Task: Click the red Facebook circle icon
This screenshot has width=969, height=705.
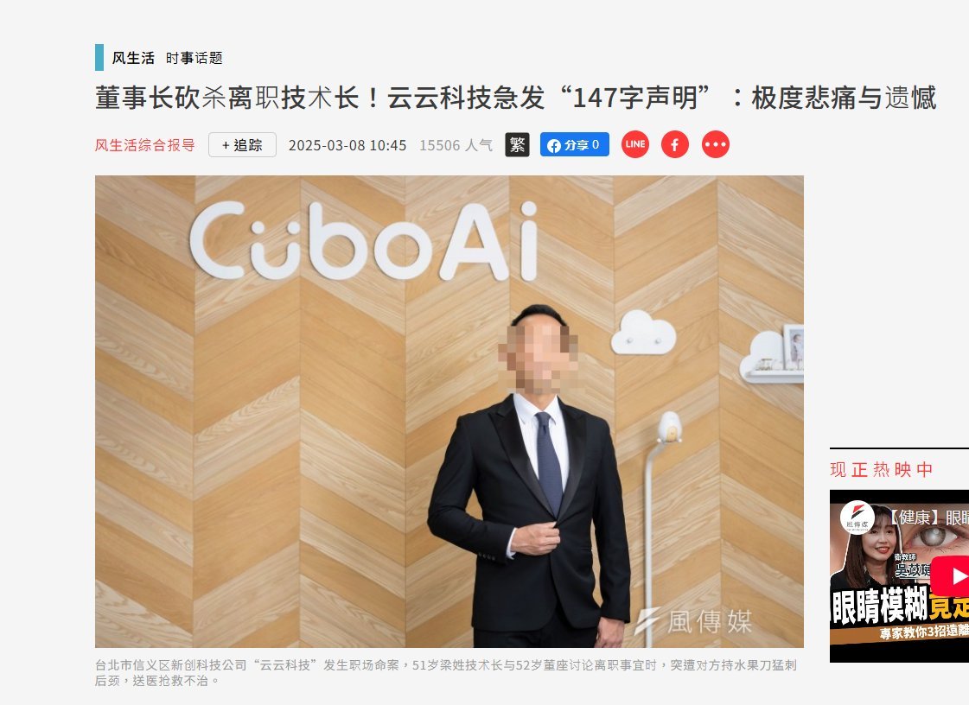Action: (x=675, y=144)
